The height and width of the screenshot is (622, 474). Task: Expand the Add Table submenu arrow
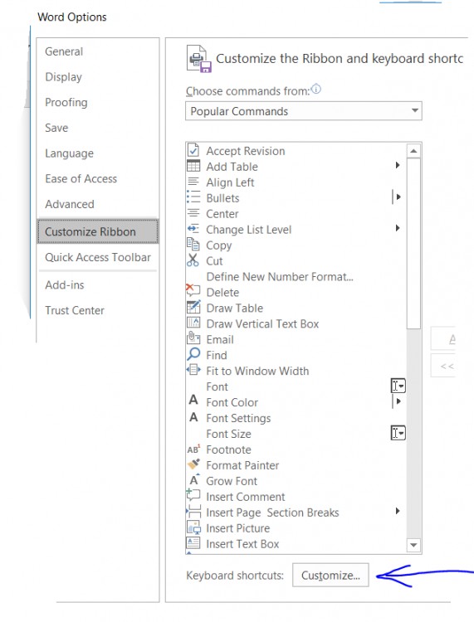398,165
